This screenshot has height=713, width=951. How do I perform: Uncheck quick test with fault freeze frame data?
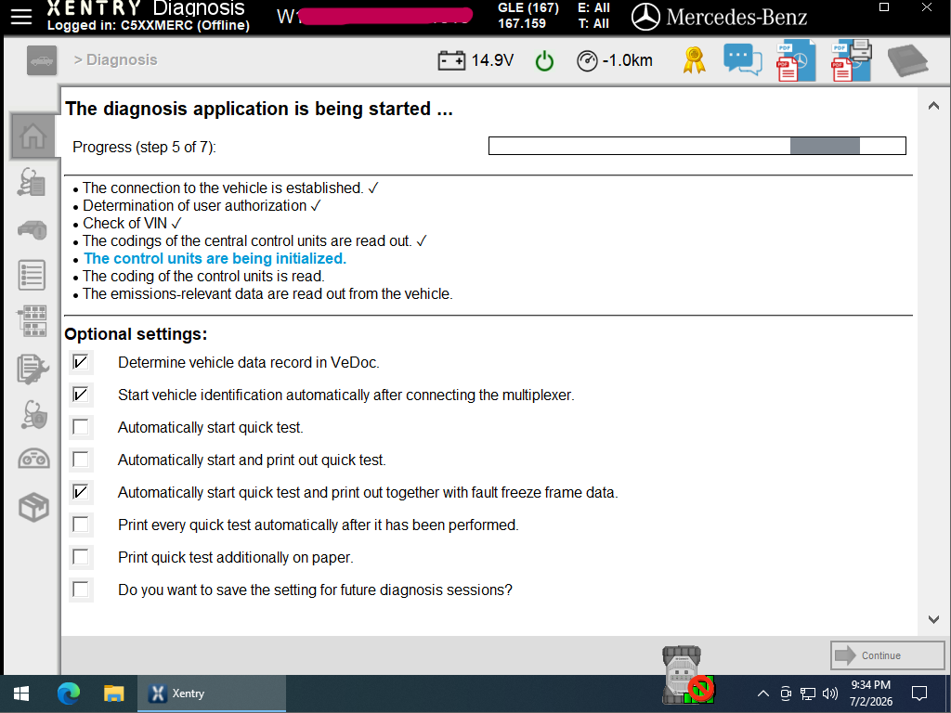pos(81,492)
